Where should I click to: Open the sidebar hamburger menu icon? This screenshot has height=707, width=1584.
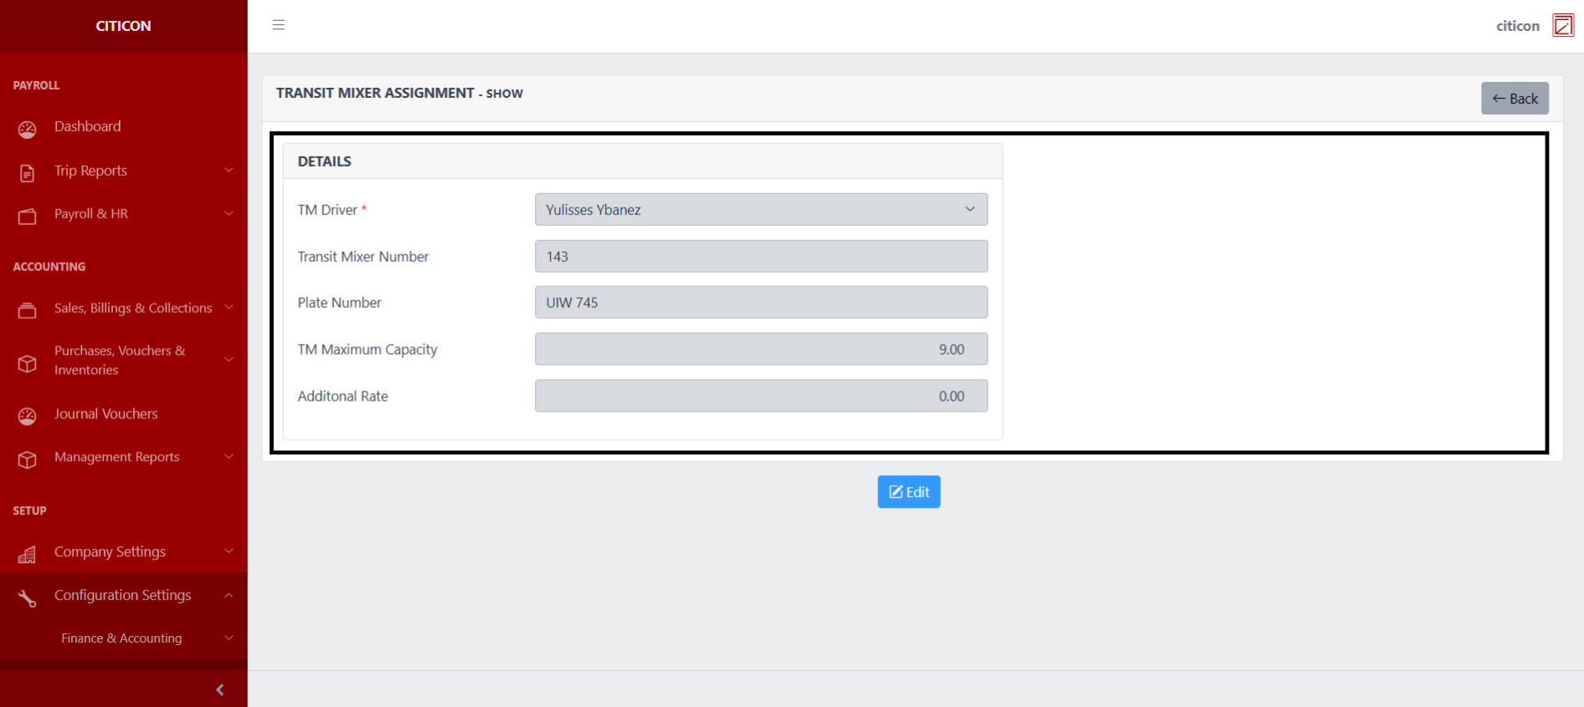click(x=278, y=25)
